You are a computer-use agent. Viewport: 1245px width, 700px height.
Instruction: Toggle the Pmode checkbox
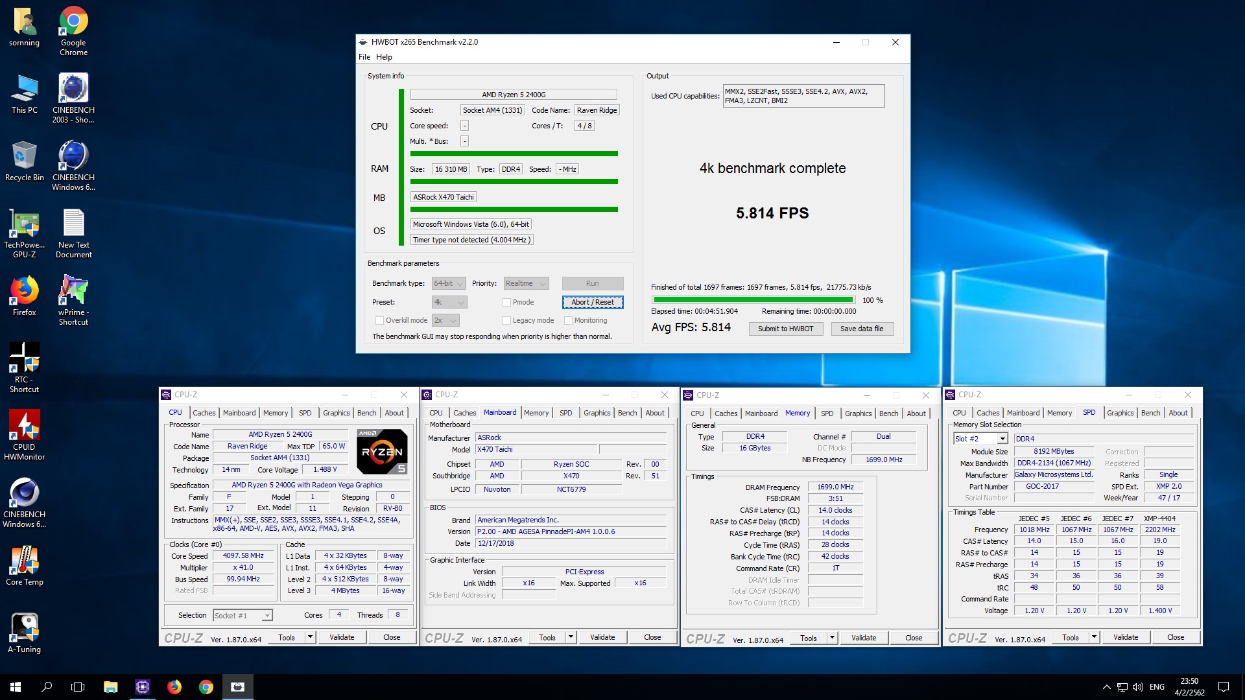pyautogui.click(x=506, y=302)
